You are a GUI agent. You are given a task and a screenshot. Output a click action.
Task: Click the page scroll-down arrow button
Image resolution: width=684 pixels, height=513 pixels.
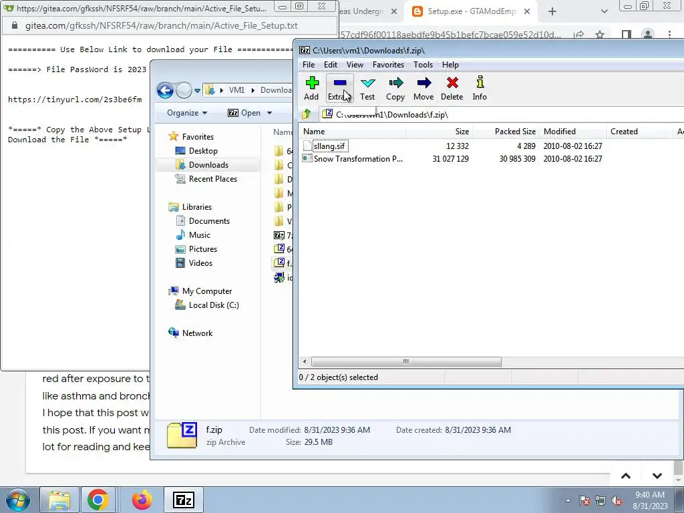point(657,476)
